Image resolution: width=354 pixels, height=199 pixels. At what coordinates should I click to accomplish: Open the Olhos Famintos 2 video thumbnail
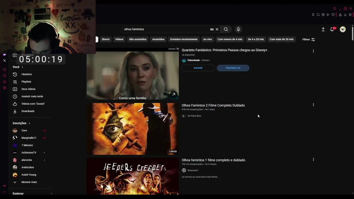click(x=133, y=129)
